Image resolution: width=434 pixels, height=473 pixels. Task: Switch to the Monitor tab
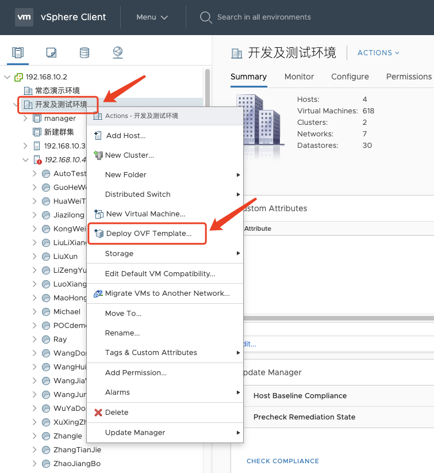(299, 77)
